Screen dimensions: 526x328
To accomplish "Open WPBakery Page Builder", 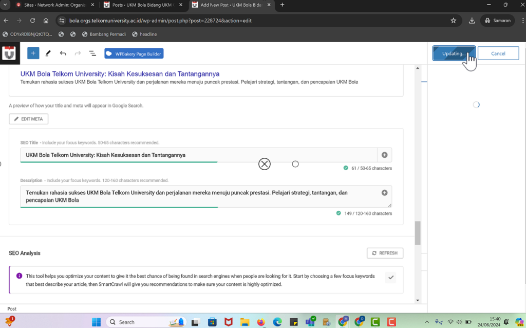I will click(134, 53).
